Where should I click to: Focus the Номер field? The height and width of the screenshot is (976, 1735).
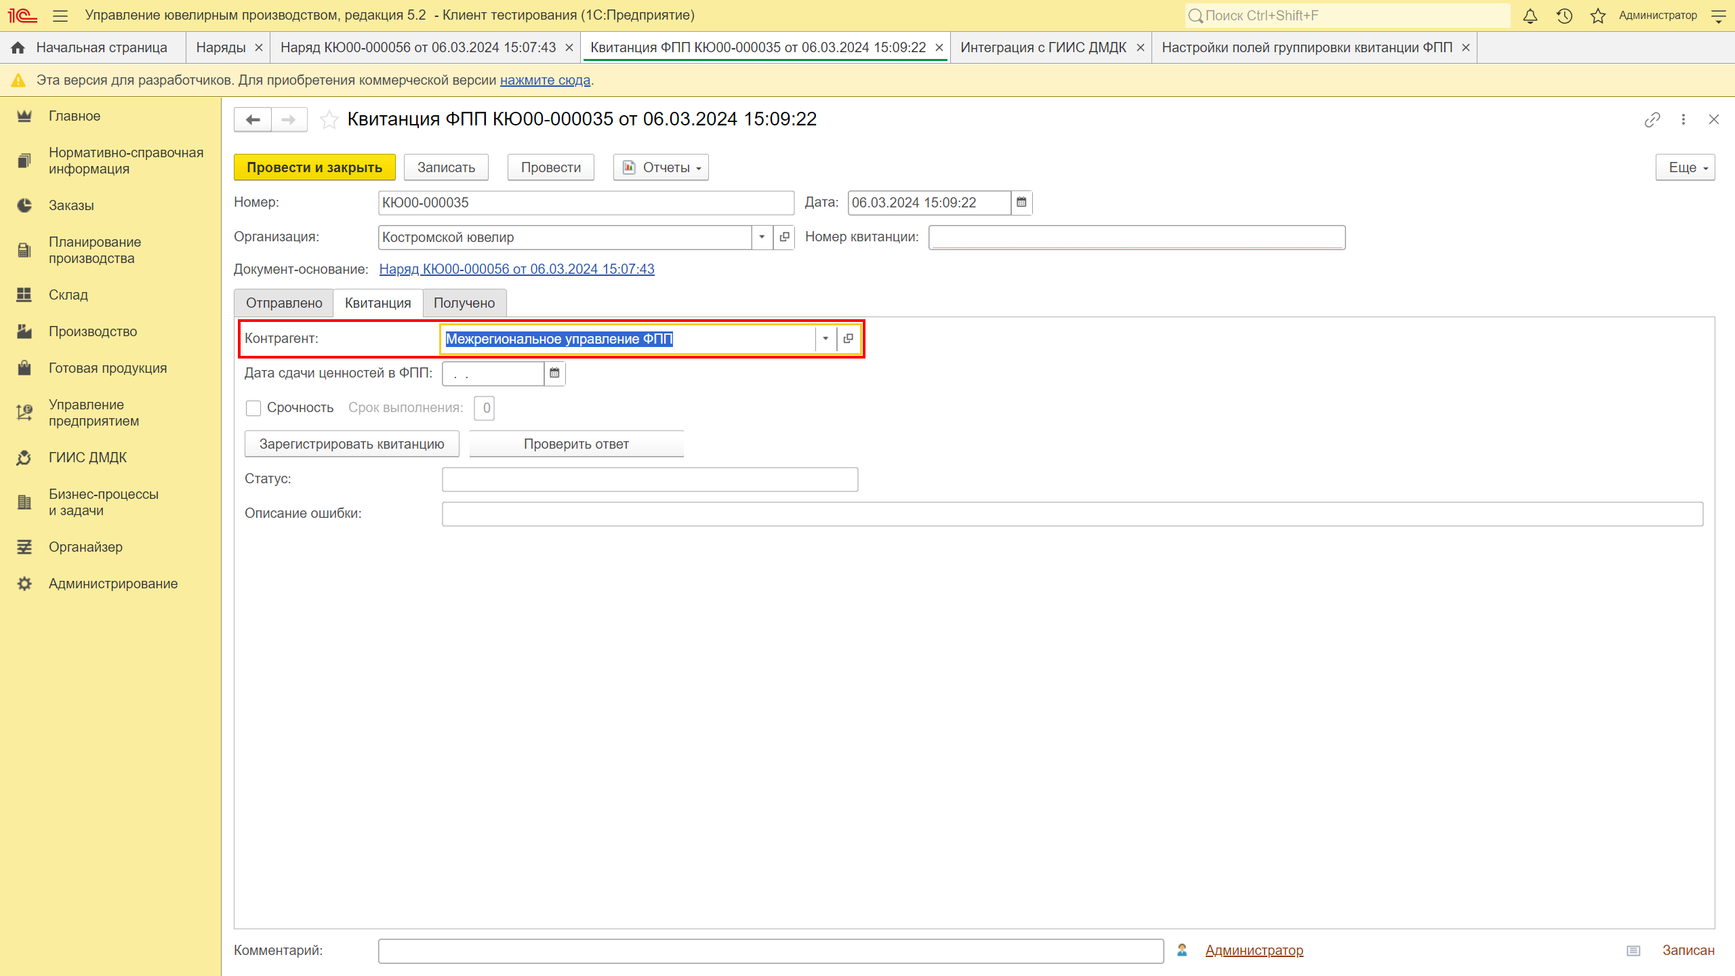pos(586,203)
